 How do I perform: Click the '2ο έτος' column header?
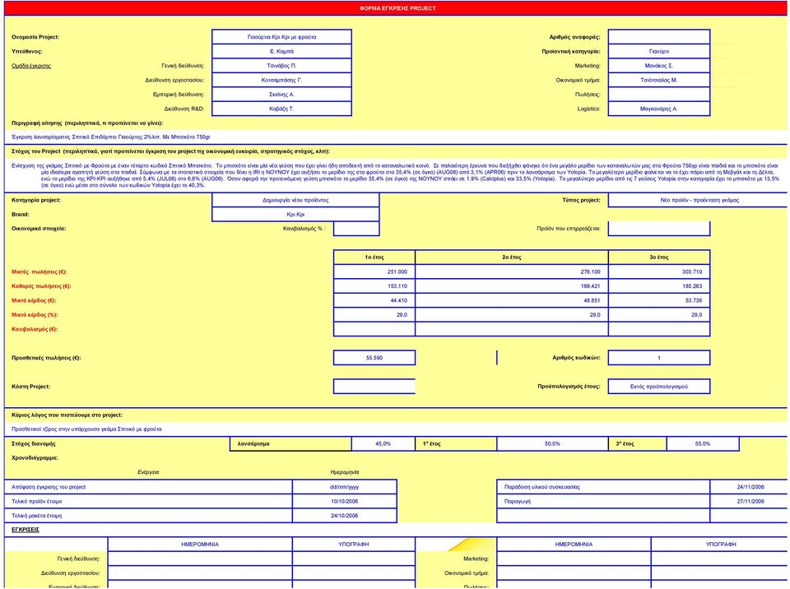(512, 257)
